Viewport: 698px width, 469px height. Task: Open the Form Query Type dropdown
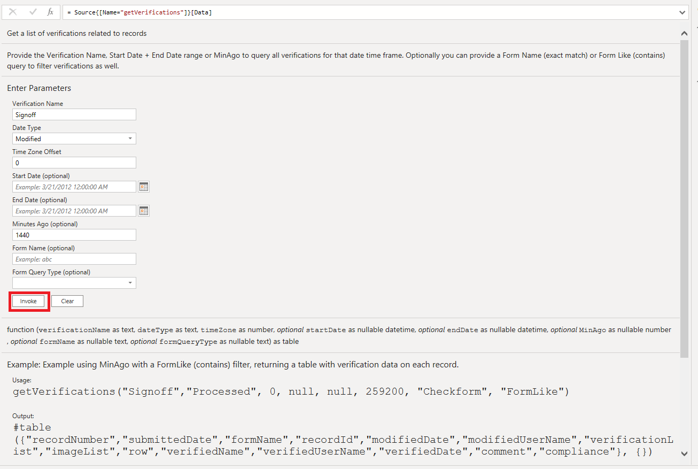click(x=74, y=283)
